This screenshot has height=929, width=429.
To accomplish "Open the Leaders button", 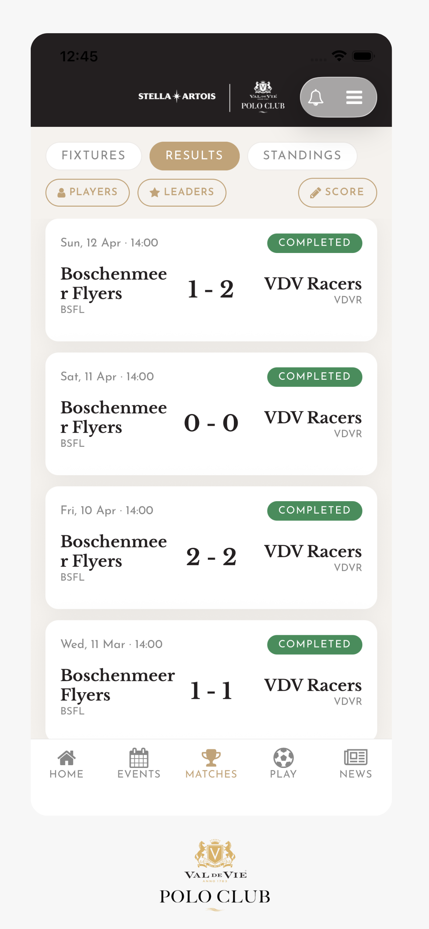I will point(182,192).
